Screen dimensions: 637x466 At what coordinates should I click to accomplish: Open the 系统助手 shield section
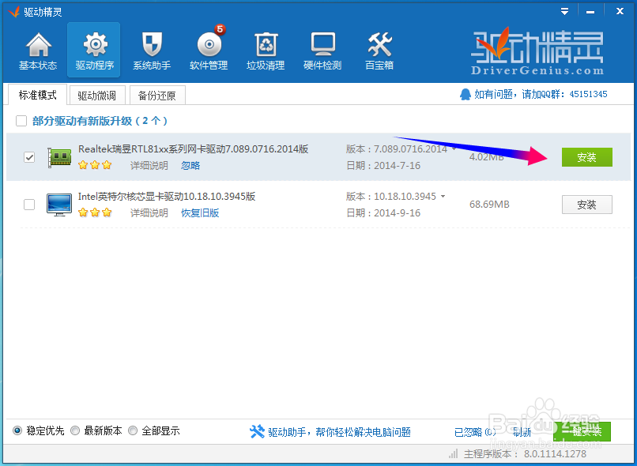tap(152, 51)
